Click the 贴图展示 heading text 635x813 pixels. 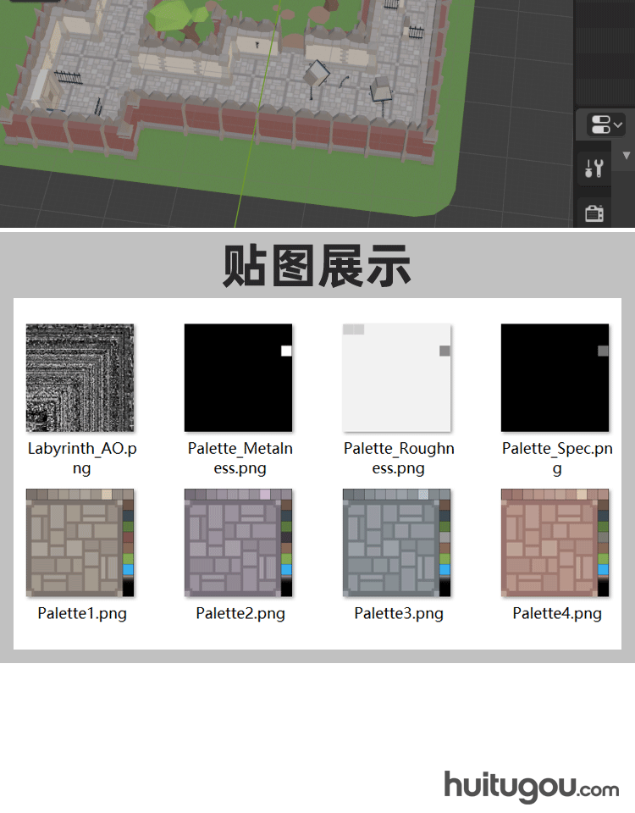coord(317,266)
